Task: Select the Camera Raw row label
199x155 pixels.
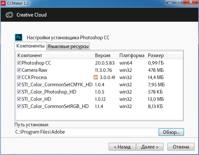Action: pyautogui.click(x=34, y=70)
